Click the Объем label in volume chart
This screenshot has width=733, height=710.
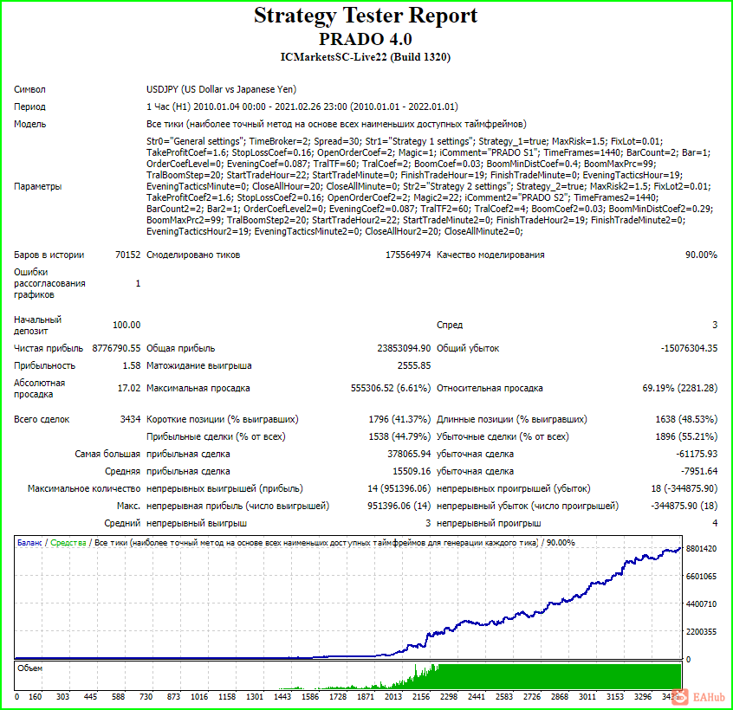point(30,668)
